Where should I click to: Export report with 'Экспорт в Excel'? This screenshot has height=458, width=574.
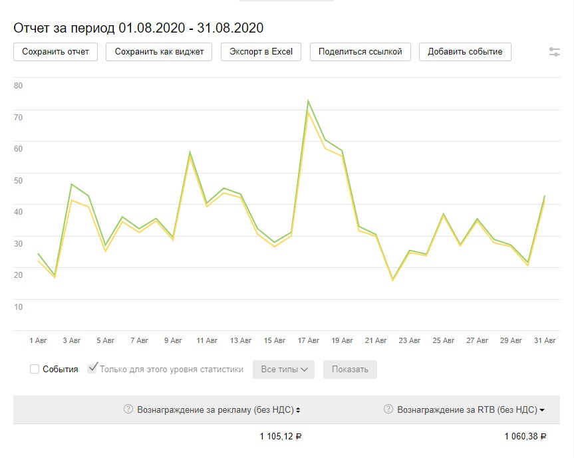pyautogui.click(x=261, y=52)
